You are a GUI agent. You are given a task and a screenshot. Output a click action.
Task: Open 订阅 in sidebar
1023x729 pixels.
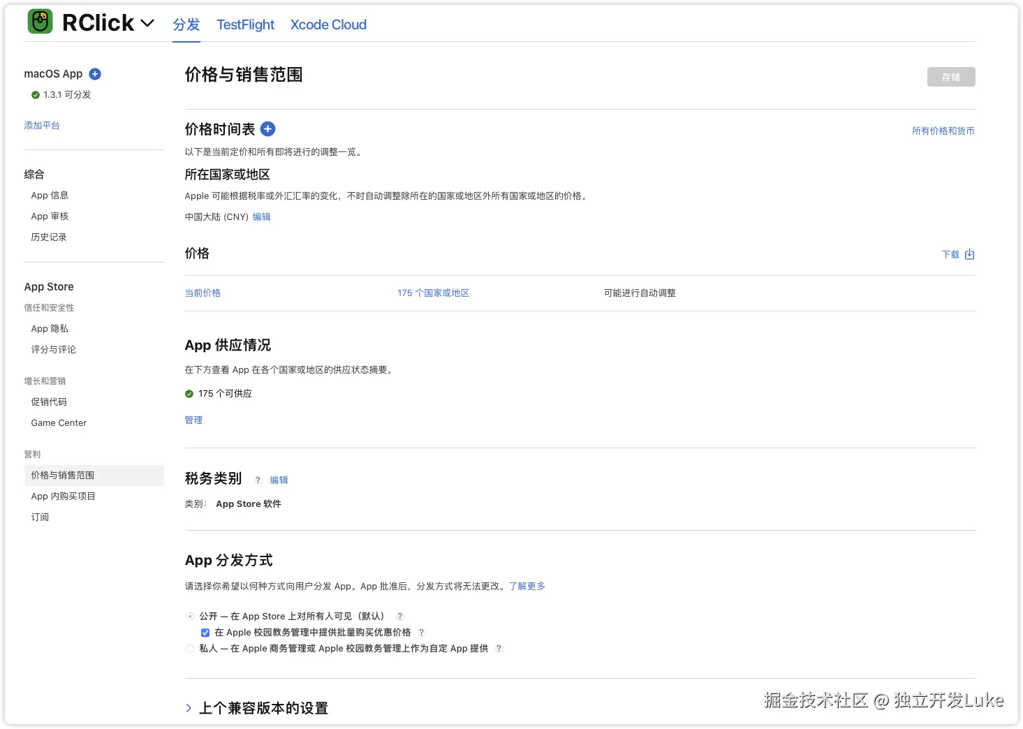click(40, 517)
